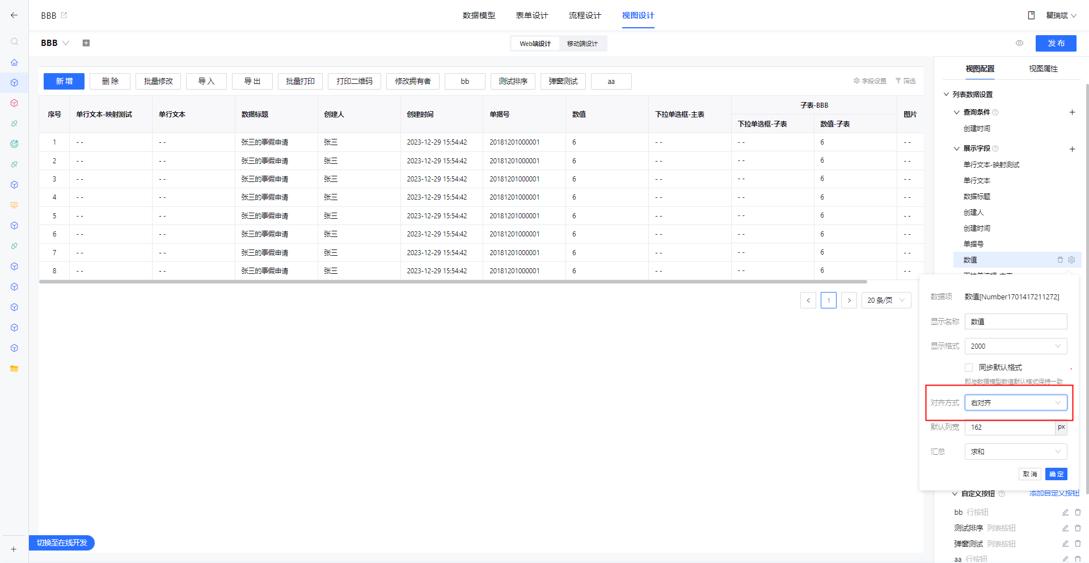Image resolution: width=1089 pixels, height=563 pixels.
Task: Check the 同步默认格式 checkbox
Action: (x=969, y=367)
